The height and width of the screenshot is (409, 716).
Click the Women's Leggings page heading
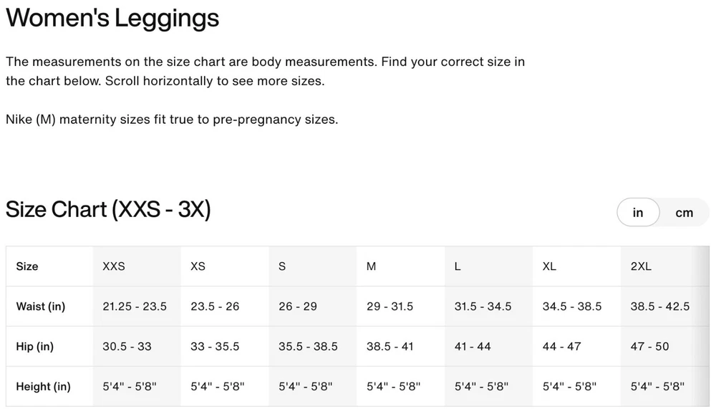click(112, 18)
